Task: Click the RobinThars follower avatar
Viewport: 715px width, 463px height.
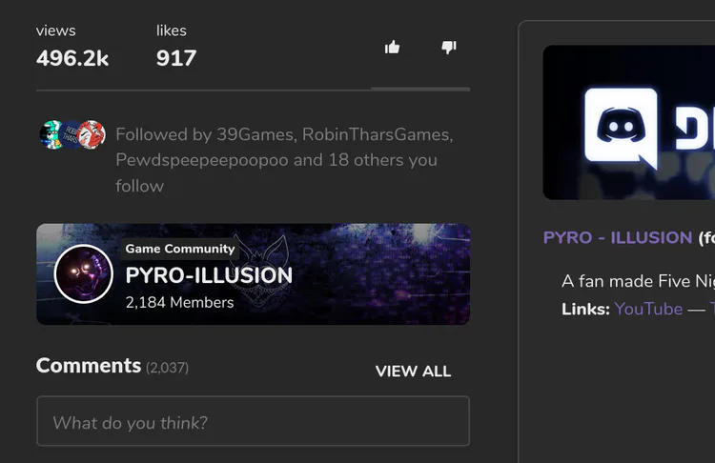Action: click(71, 134)
